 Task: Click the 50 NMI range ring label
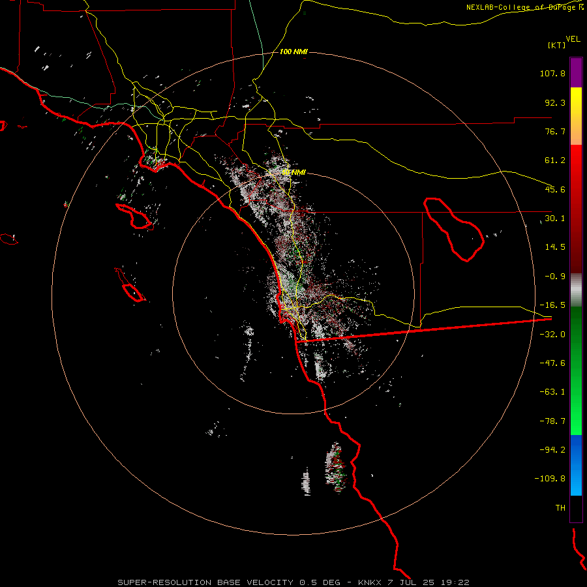coord(294,172)
